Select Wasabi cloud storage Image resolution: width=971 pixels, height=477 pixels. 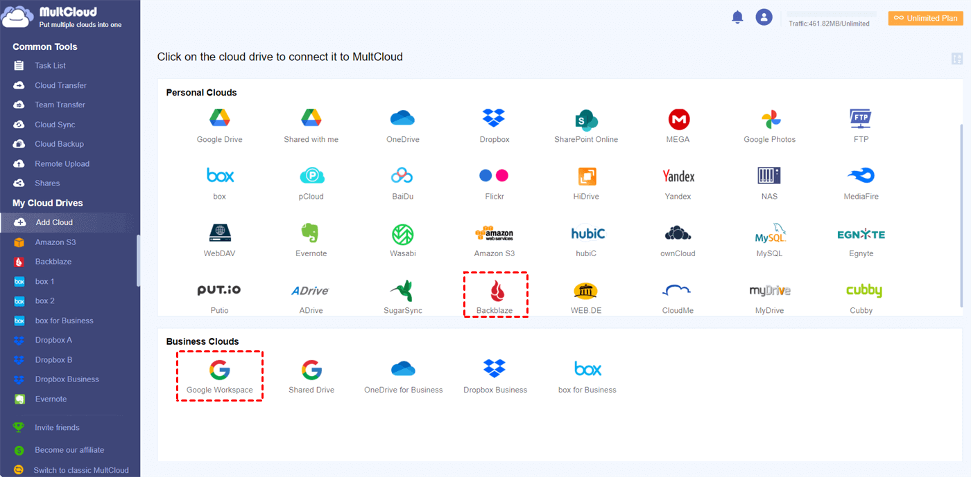(x=402, y=240)
